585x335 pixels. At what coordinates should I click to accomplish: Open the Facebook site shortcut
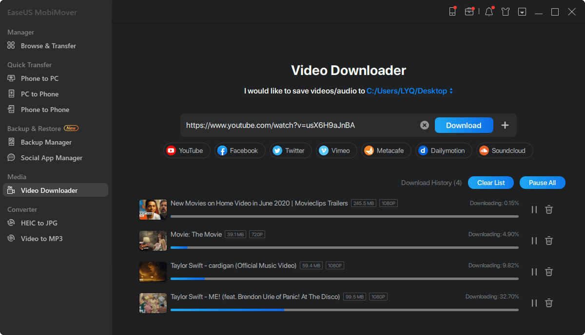(240, 150)
